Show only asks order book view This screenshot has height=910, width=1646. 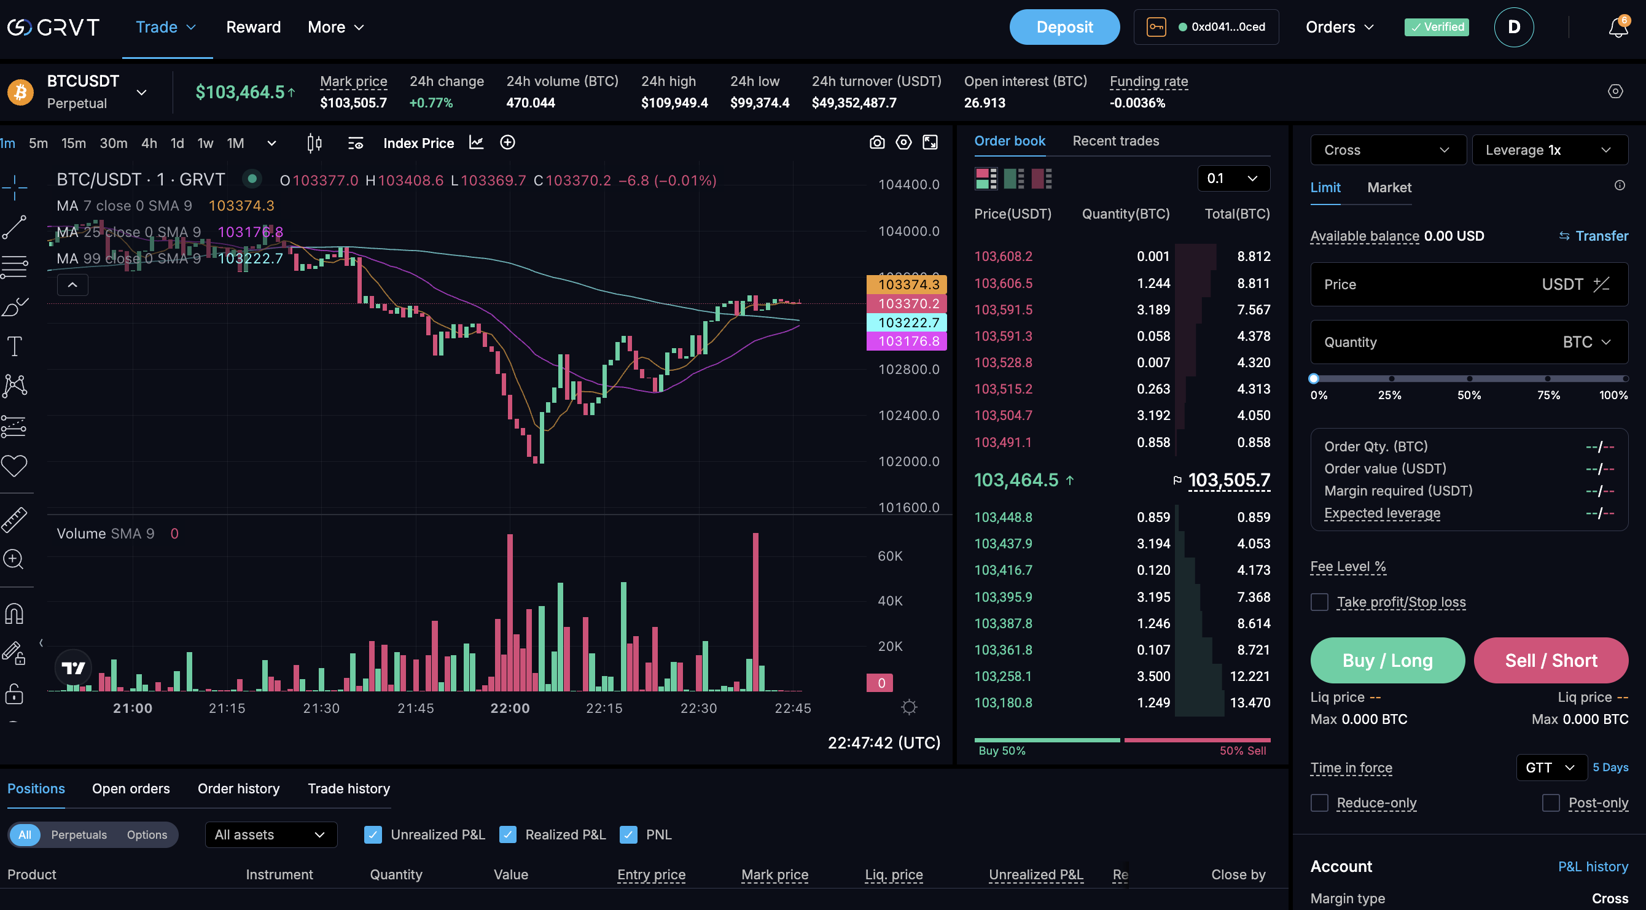point(1041,179)
